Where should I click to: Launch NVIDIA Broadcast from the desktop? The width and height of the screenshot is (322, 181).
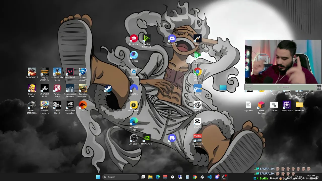(x=146, y=41)
